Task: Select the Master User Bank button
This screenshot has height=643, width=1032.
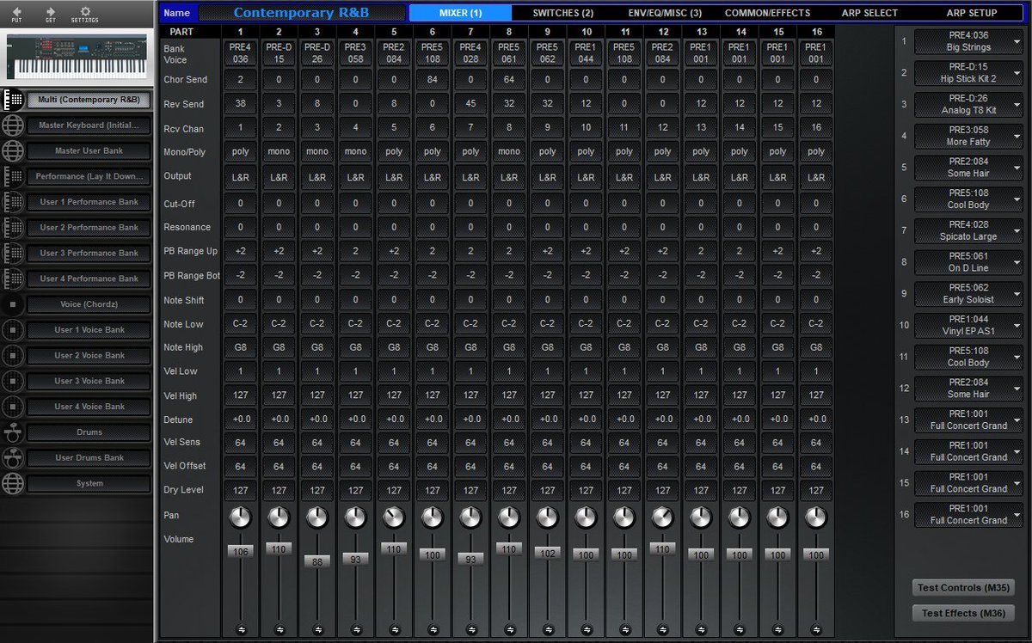Action: click(x=89, y=151)
